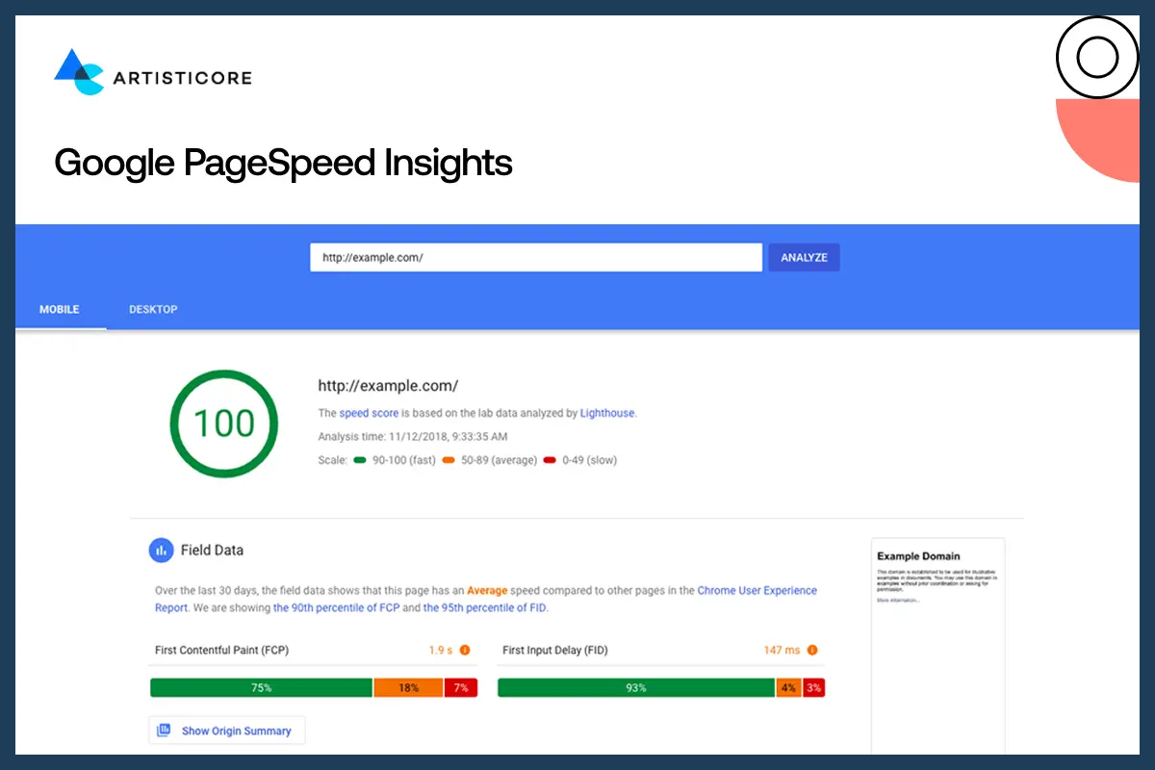The width and height of the screenshot is (1155, 770).
Task: Open the Lighthouse link
Action: coord(608,413)
